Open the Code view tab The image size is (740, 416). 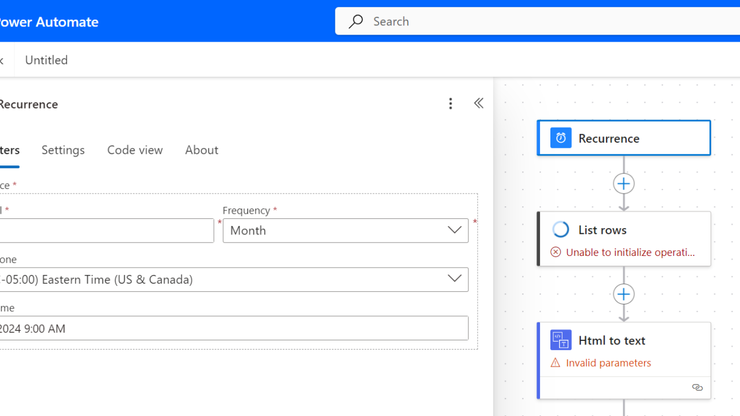(135, 150)
